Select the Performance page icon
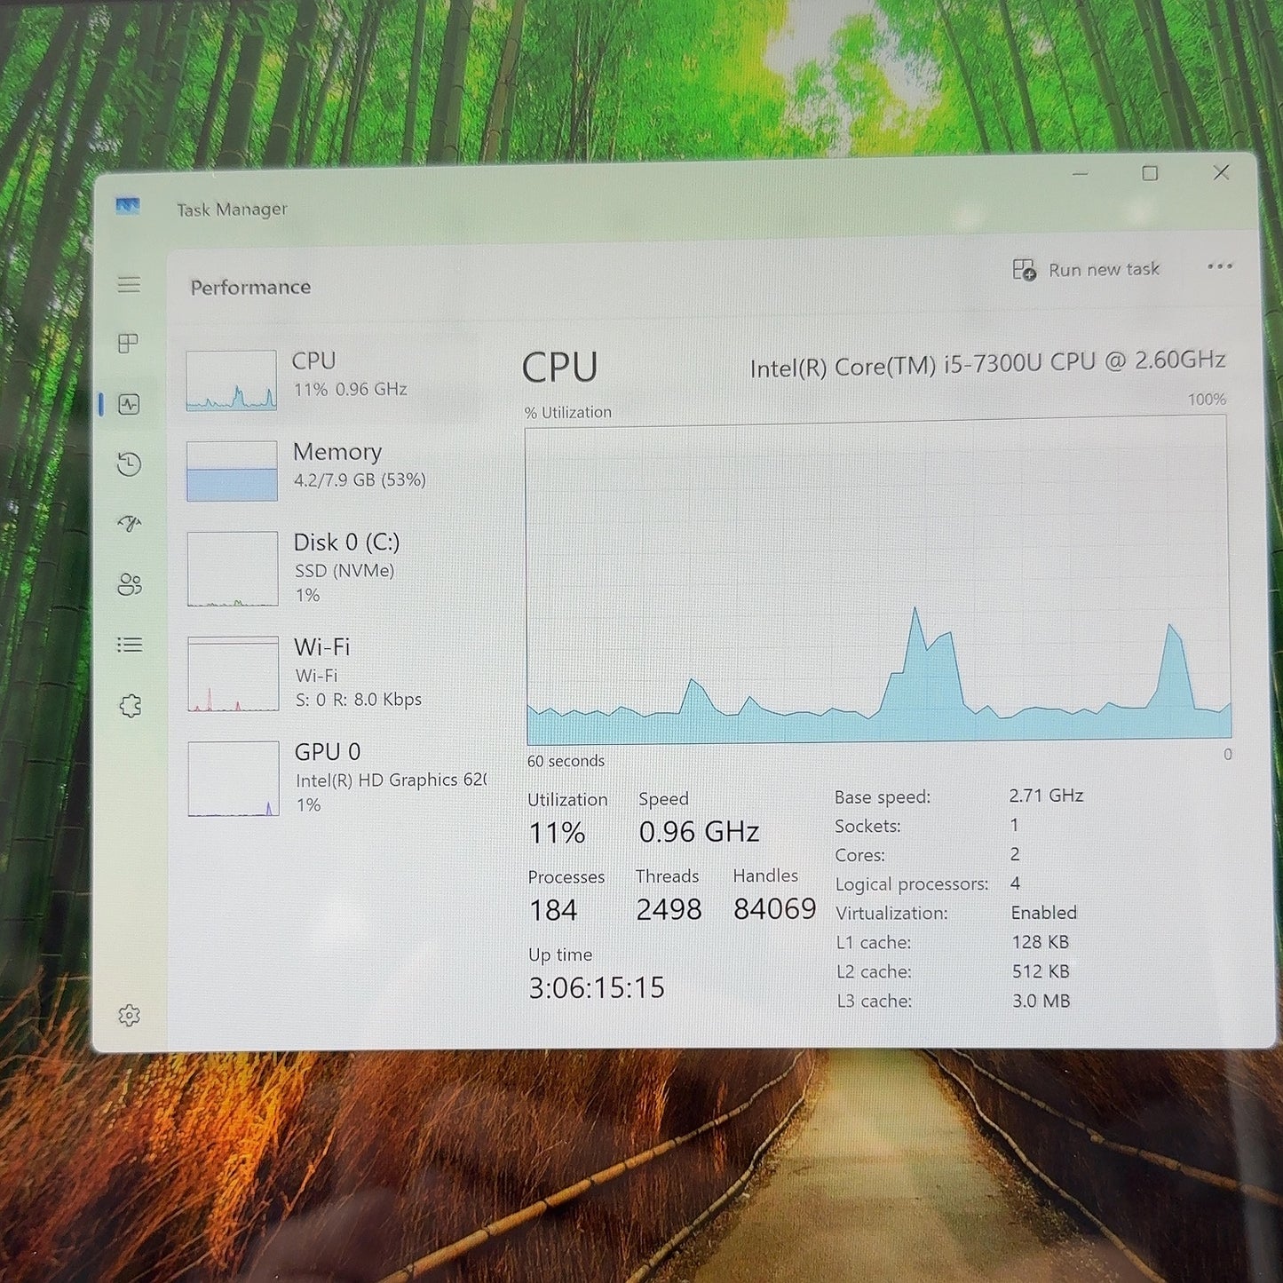 coord(130,405)
